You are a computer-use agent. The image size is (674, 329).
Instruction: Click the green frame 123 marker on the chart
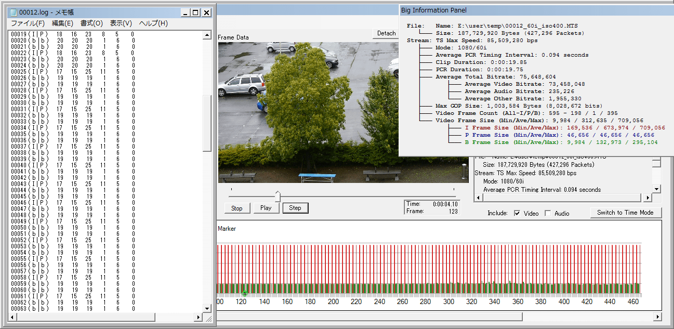244,294
